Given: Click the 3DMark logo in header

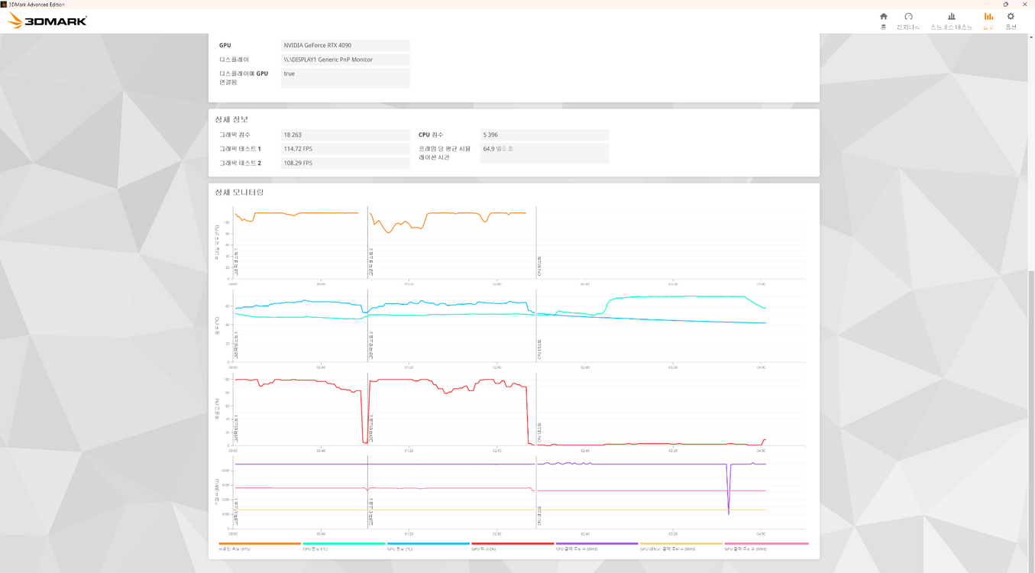Looking at the screenshot, I should (47, 21).
